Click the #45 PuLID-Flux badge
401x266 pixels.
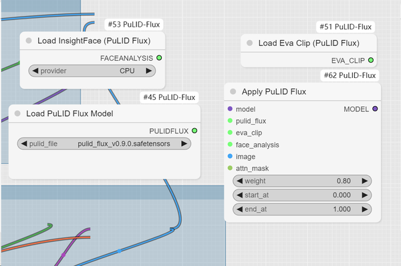[169, 97]
